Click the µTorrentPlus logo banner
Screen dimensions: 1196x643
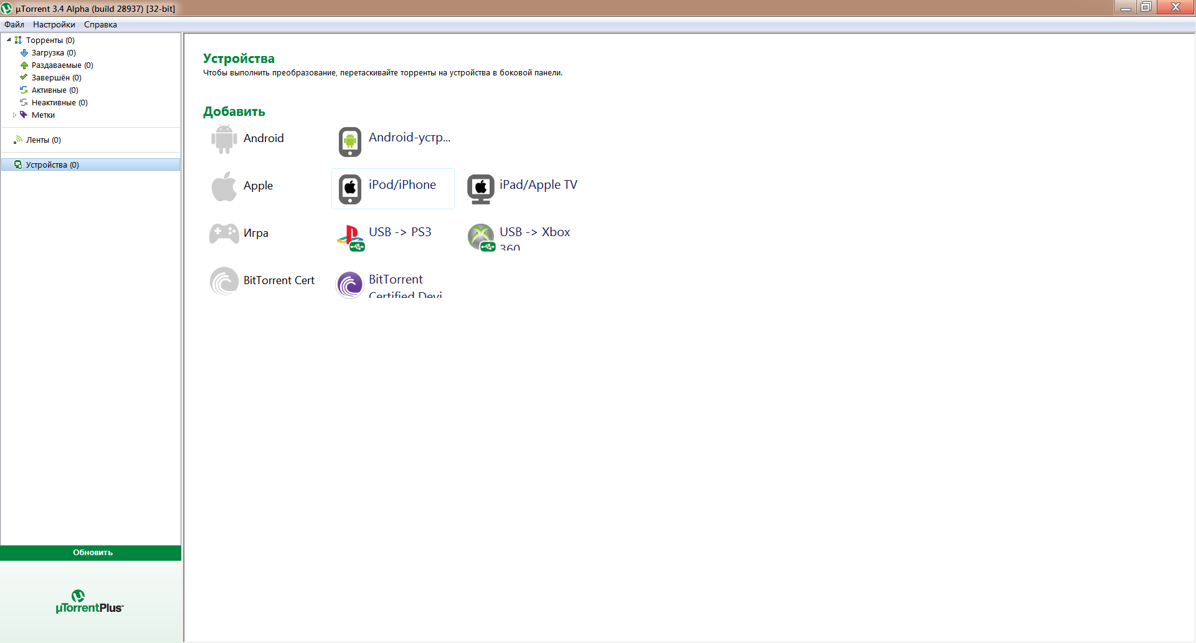[x=90, y=602]
